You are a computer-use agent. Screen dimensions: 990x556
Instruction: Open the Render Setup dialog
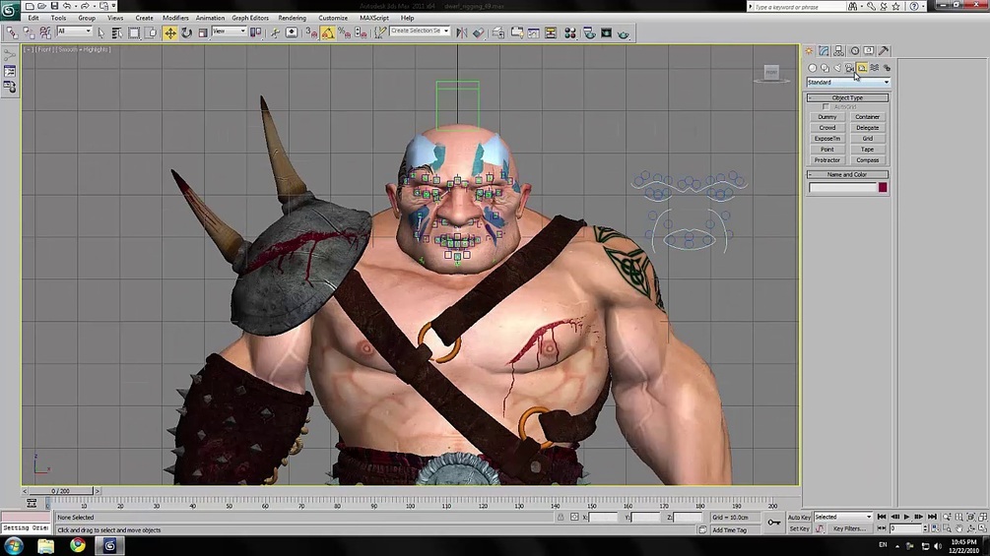click(x=588, y=32)
